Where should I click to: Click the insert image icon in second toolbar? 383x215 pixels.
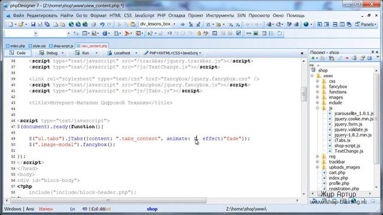(256, 33)
